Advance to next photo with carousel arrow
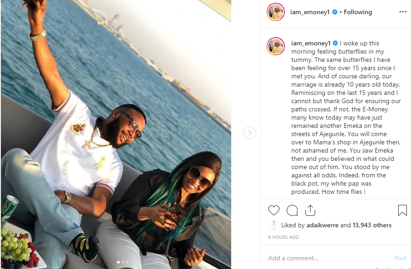 click(250, 133)
